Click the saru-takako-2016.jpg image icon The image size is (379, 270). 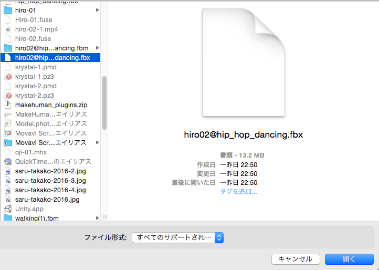[8, 200]
